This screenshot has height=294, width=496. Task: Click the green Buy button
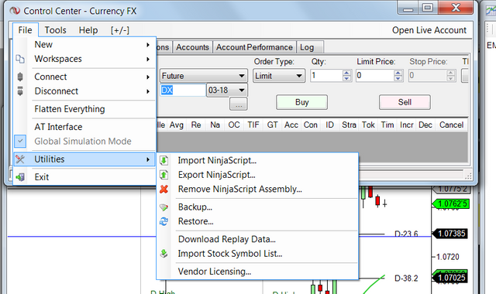click(301, 102)
